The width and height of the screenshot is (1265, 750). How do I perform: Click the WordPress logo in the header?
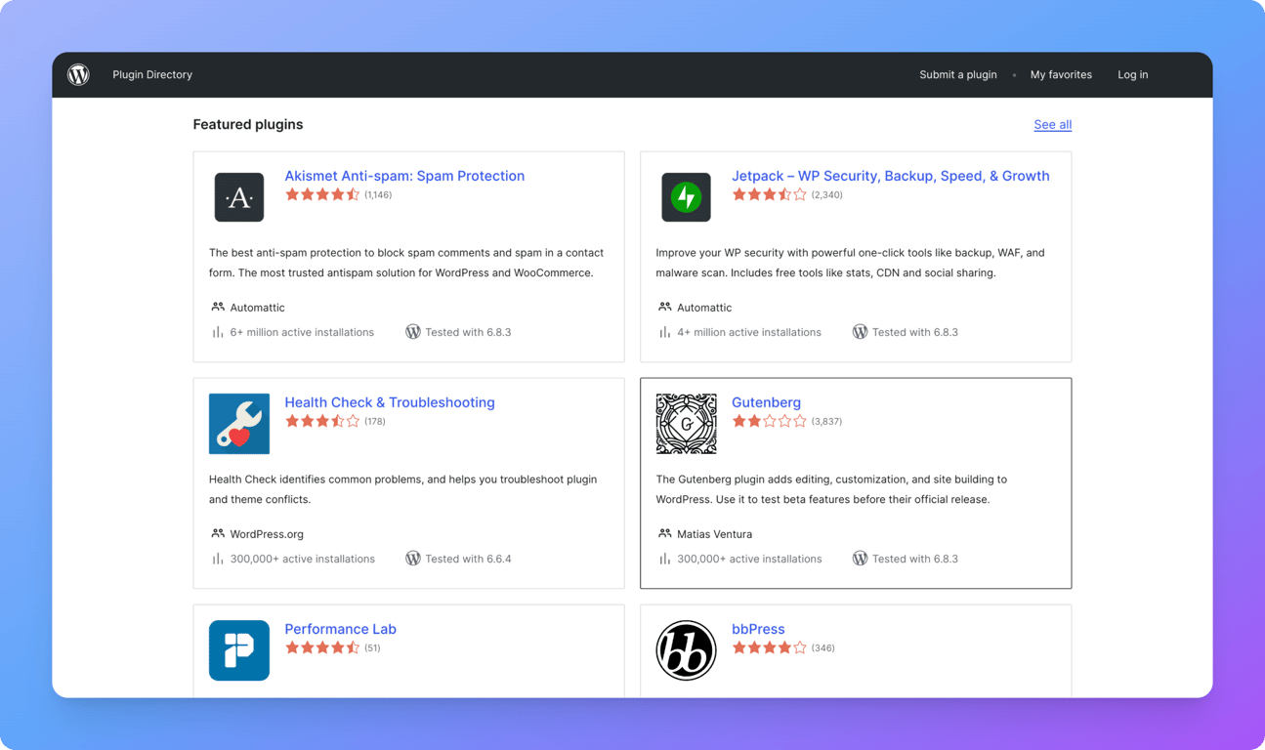78,74
